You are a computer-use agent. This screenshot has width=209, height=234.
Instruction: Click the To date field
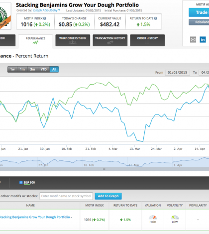tap(204, 73)
